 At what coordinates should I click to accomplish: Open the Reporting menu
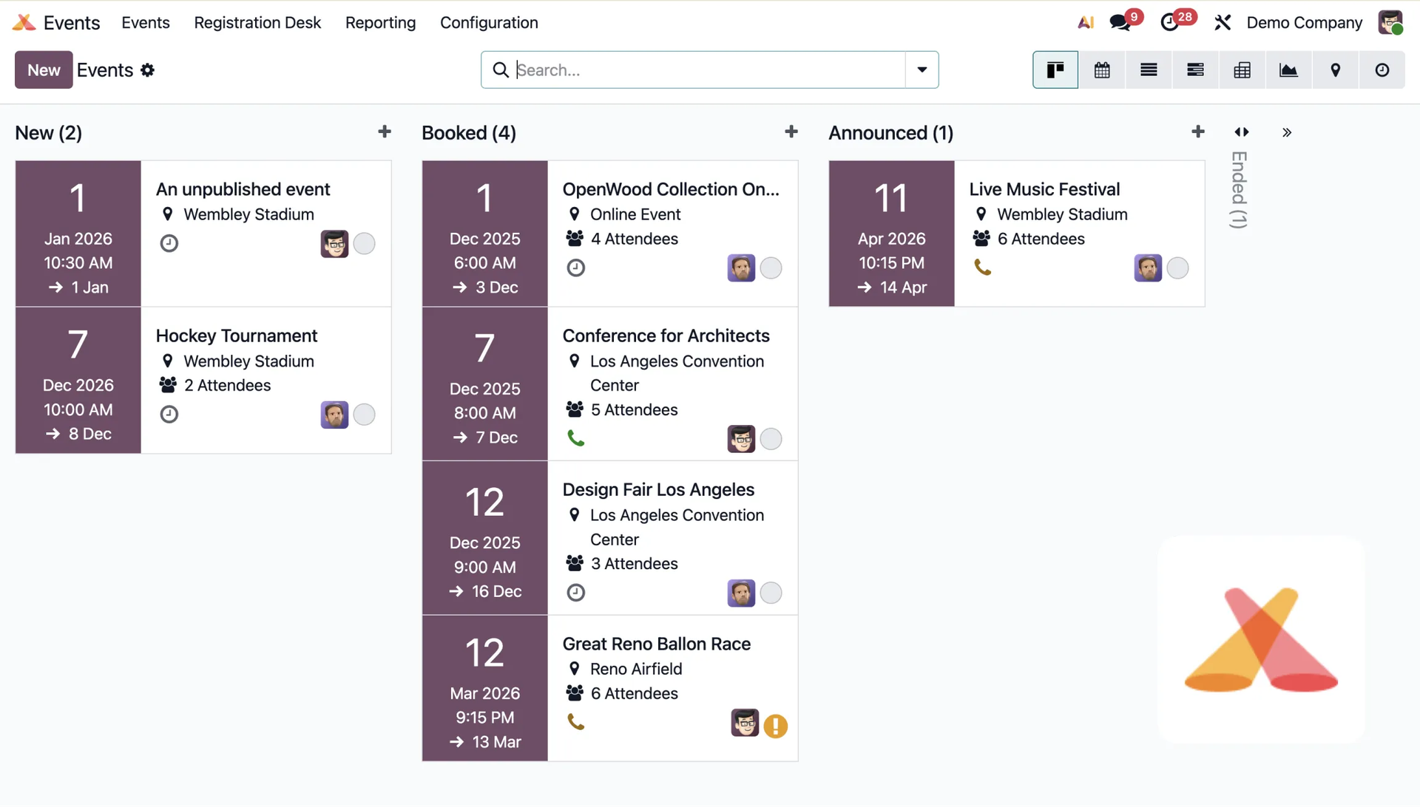[x=380, y=23]
